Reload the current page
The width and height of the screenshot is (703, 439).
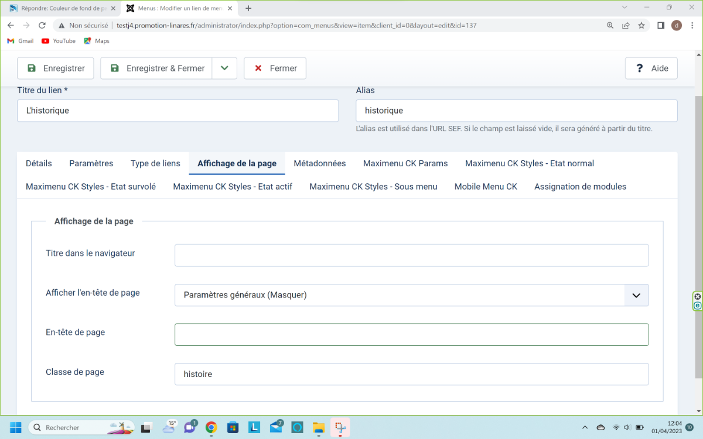pyautogui.click(x=42, y=26)
